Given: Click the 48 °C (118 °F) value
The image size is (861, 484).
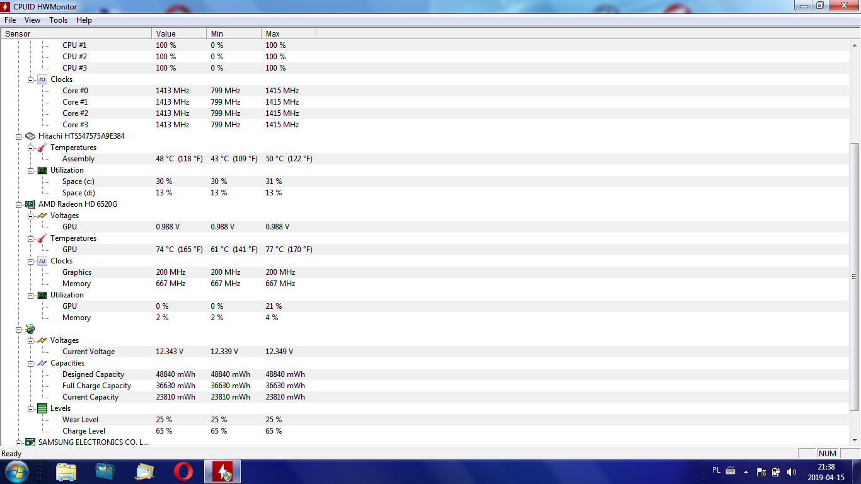Looking at the screenshot, I should 180,159.
